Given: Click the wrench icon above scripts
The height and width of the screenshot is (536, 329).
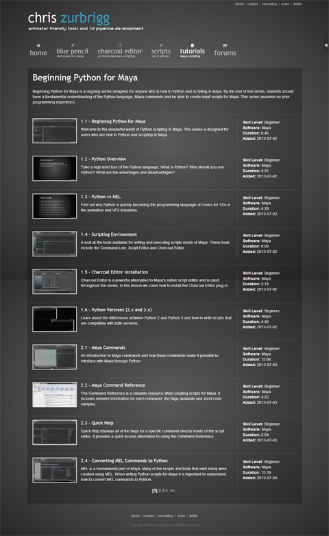Looking at the screenshot, I should [x=161, y=45].
